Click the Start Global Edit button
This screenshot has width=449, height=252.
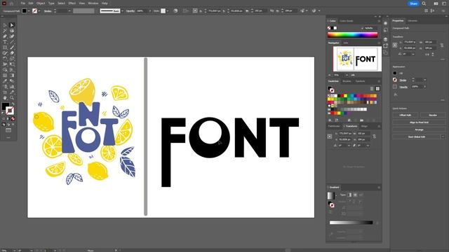point(416,137)
